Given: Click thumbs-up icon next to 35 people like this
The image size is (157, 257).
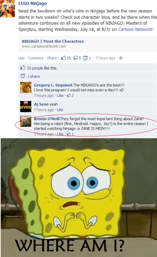Looking at the screenshot, I should [x=23, y=68].
